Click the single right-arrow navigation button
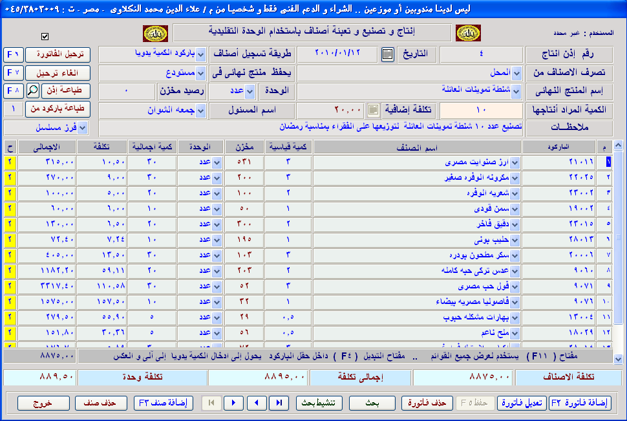The image size is (627, 421). pyautogui.click(x=233, y=403)
